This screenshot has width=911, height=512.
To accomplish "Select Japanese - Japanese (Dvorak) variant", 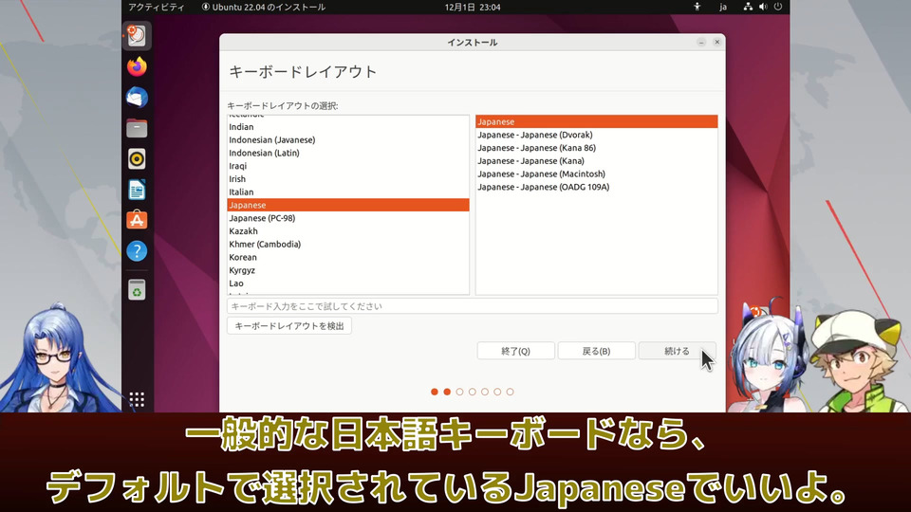I will click(597, 135).
